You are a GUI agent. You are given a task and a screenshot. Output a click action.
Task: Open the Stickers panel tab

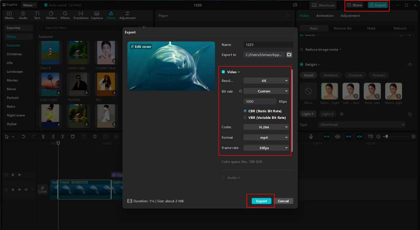tap(51, 15)
